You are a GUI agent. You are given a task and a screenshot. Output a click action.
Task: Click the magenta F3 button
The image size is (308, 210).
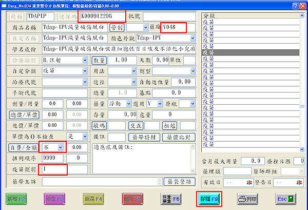pos(55,198)
